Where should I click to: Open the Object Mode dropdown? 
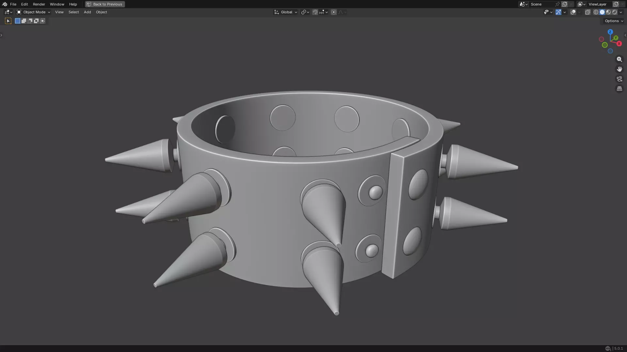point(34,12)
